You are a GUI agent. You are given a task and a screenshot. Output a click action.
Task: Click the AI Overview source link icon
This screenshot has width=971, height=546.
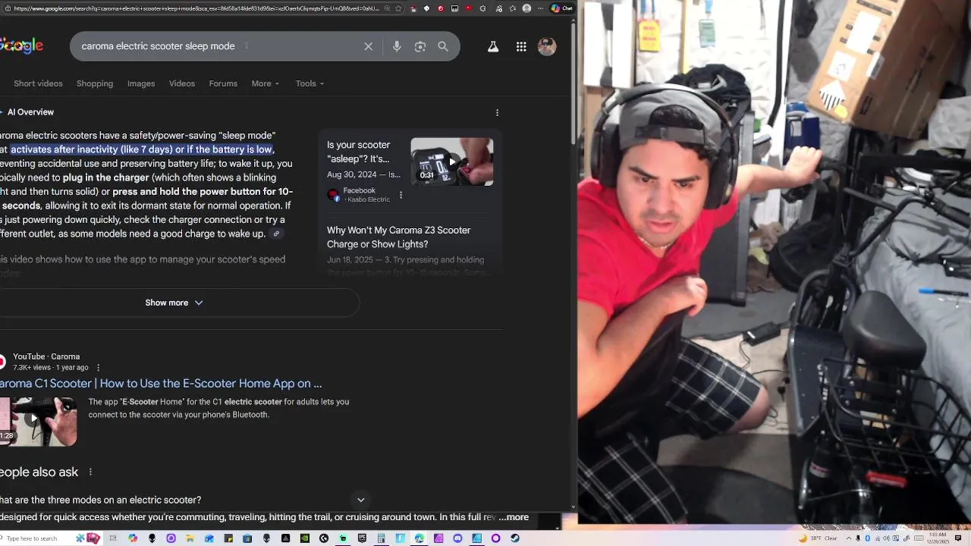coord(276,234)
